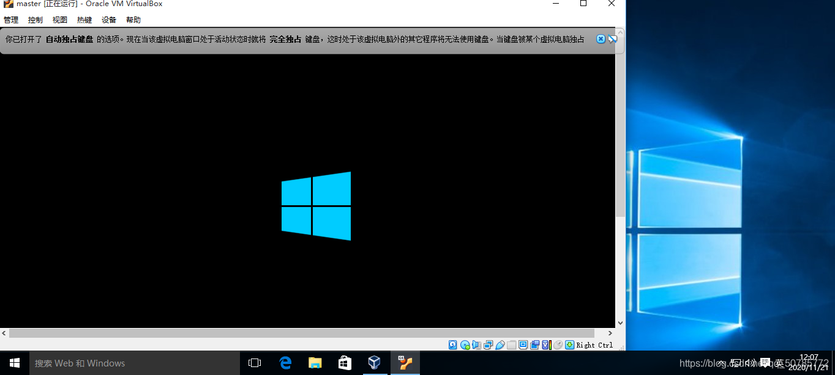Open the 视图 menu
This screenshot has width=835, height=375.
click(x=60, y=20)
